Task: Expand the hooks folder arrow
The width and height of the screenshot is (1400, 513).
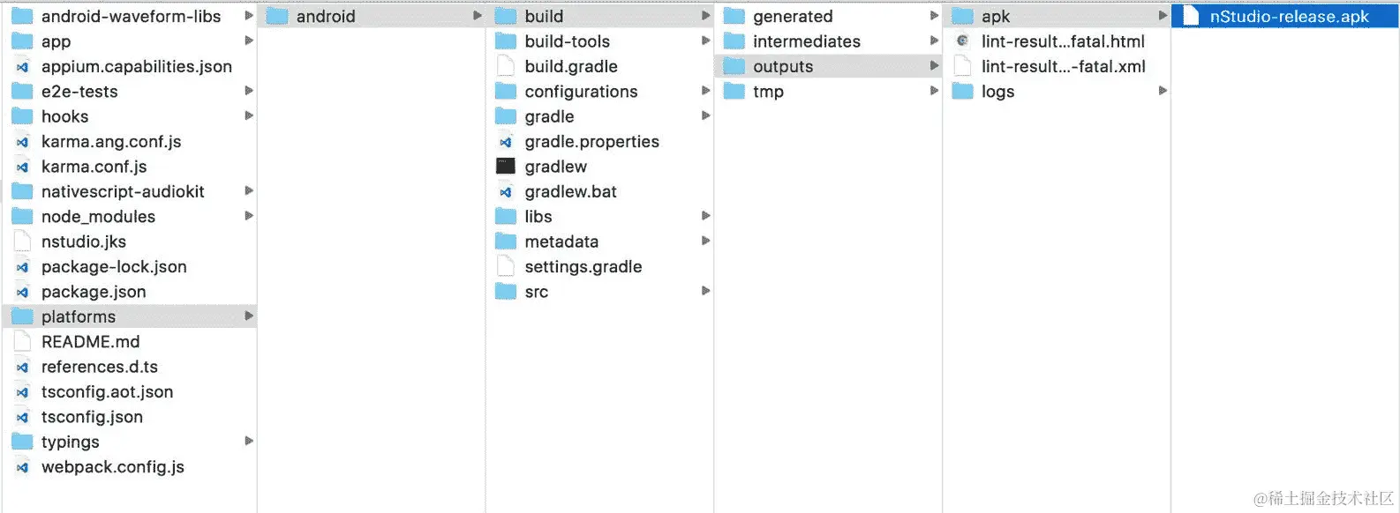Action: point(249,115)
